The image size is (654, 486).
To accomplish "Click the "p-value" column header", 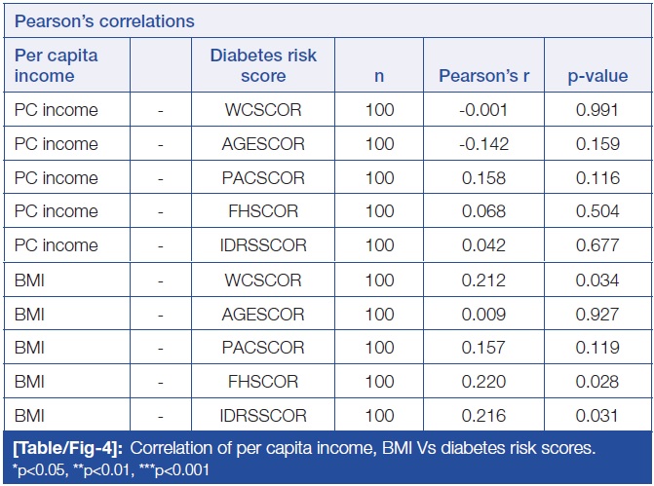I will pyautogui.click(x=597, y=75).
